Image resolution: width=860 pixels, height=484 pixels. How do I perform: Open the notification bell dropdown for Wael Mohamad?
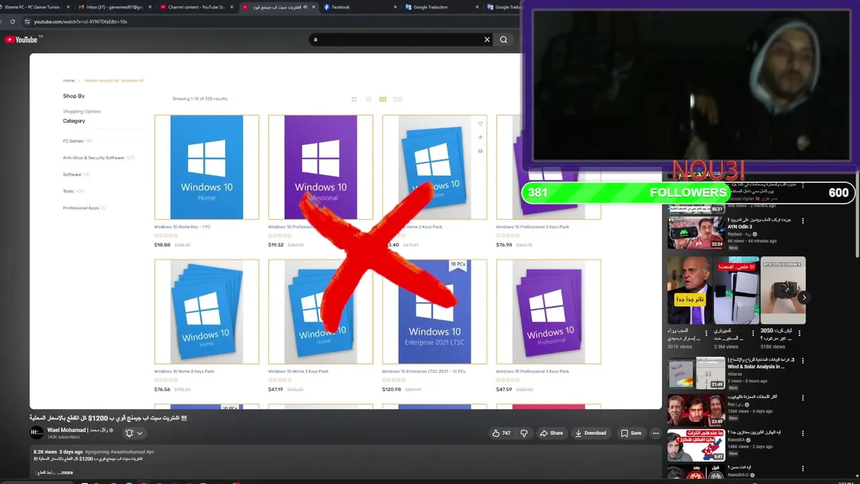click(134, 433)
